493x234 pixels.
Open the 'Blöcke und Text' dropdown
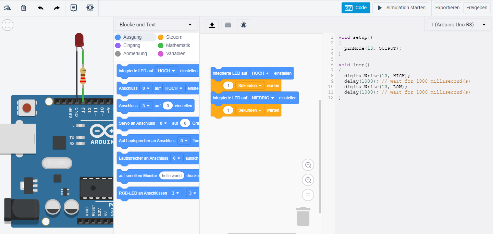click(156, 25)
